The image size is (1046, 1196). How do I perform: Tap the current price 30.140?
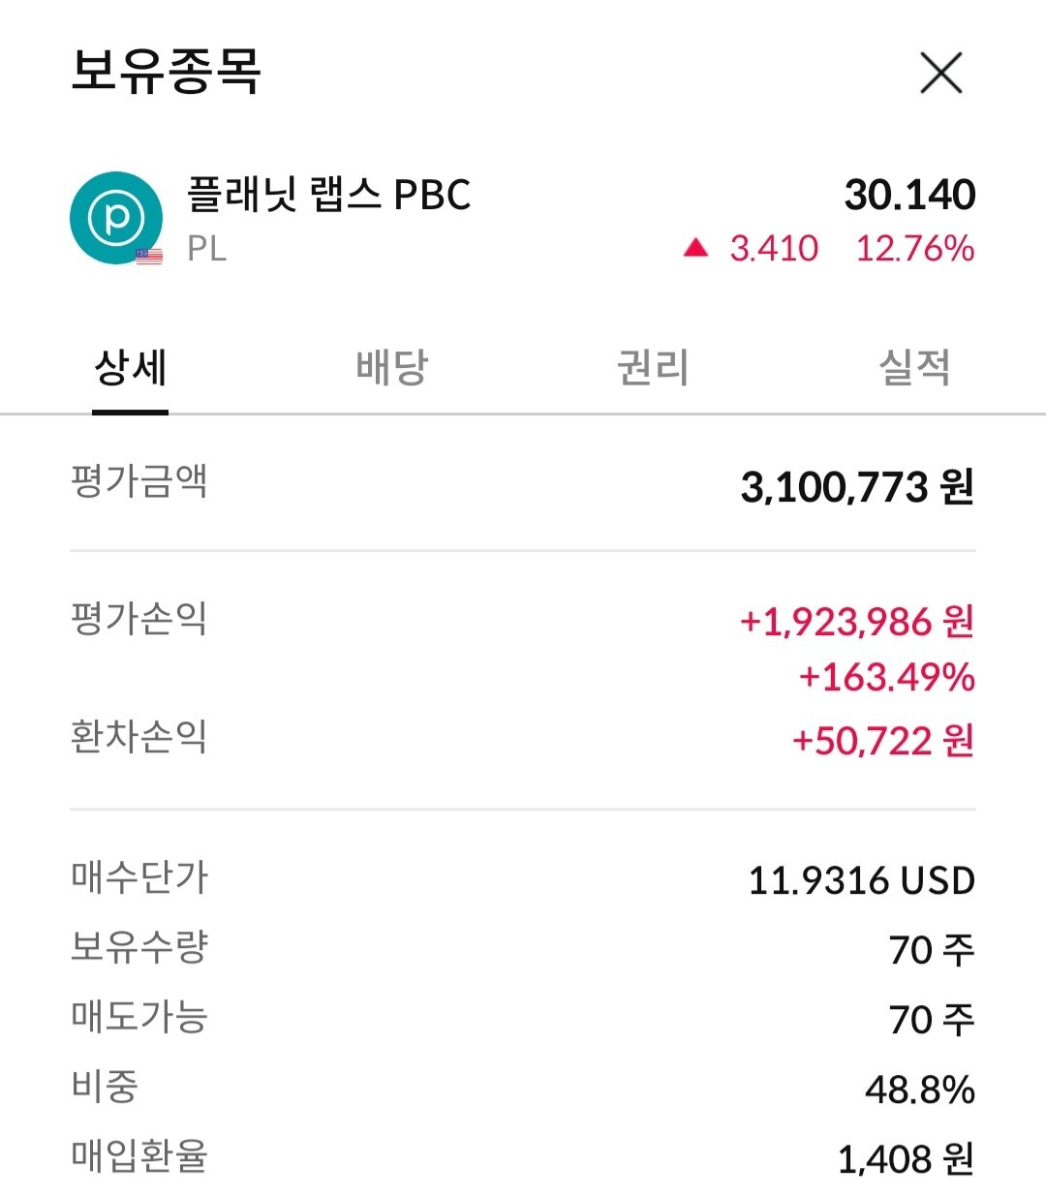tap(909, 195)
